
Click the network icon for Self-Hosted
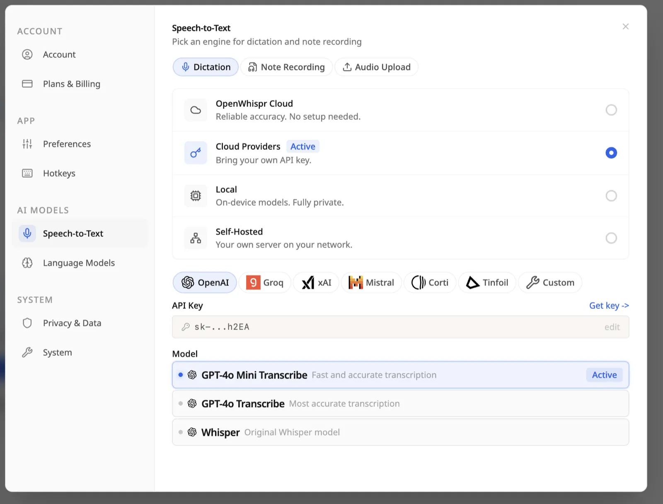click(196, 238)
